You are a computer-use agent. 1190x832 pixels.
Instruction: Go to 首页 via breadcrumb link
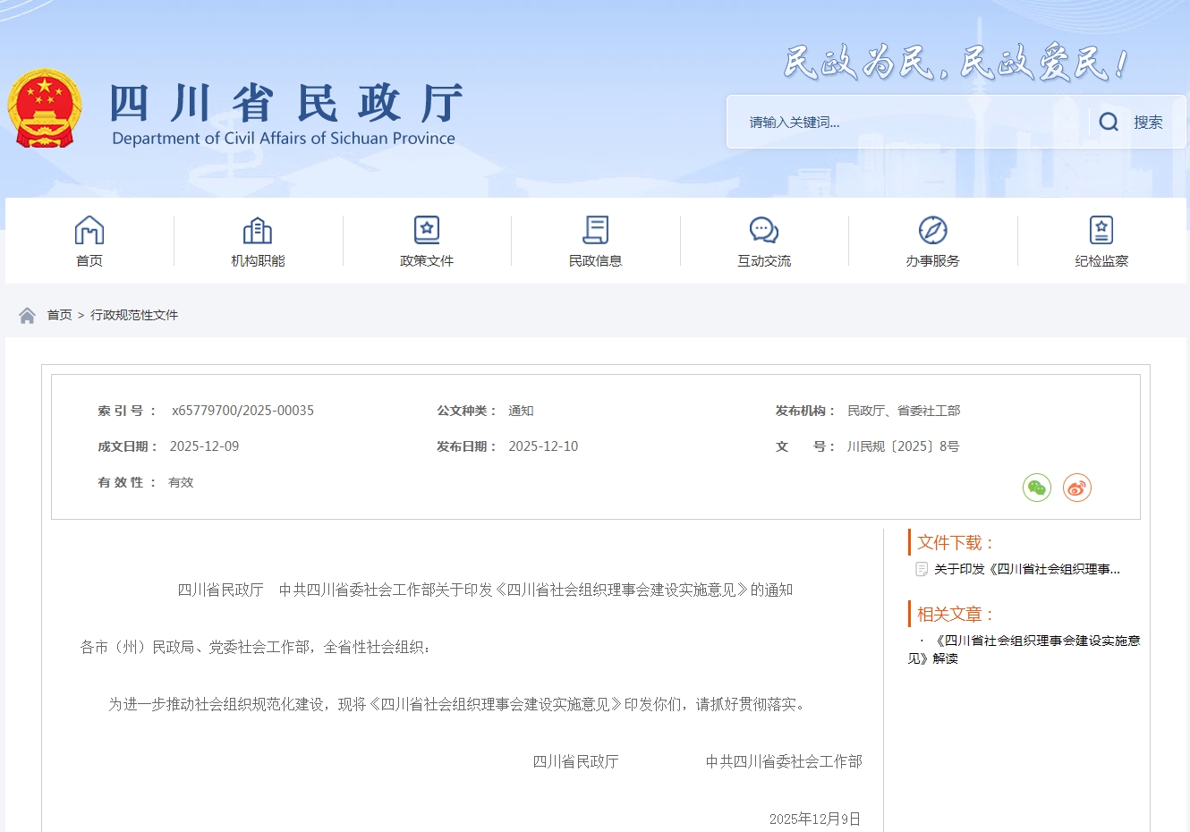pos(60,315)
